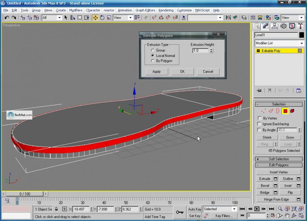Switch to Border sub-object level
This screenshot has width=307, height=221.
click(278, 111)
